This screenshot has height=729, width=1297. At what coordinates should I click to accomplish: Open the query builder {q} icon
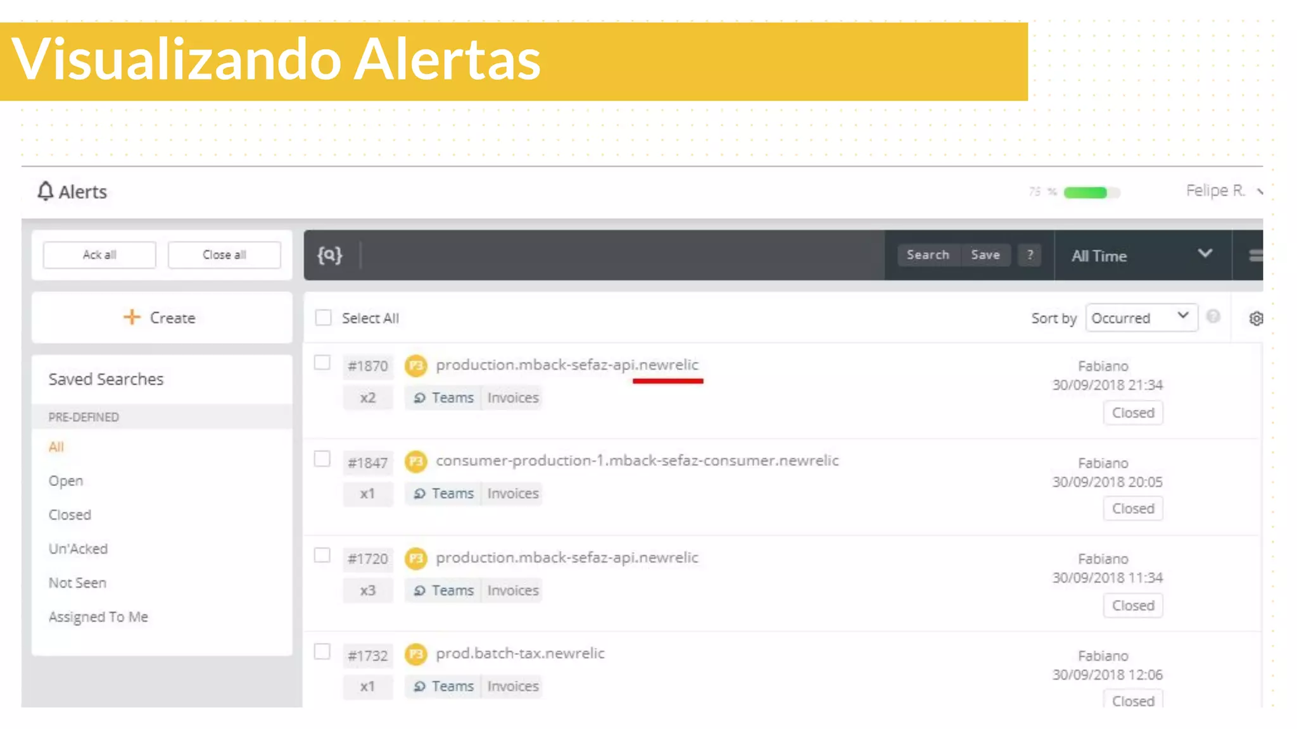point(330,255)
